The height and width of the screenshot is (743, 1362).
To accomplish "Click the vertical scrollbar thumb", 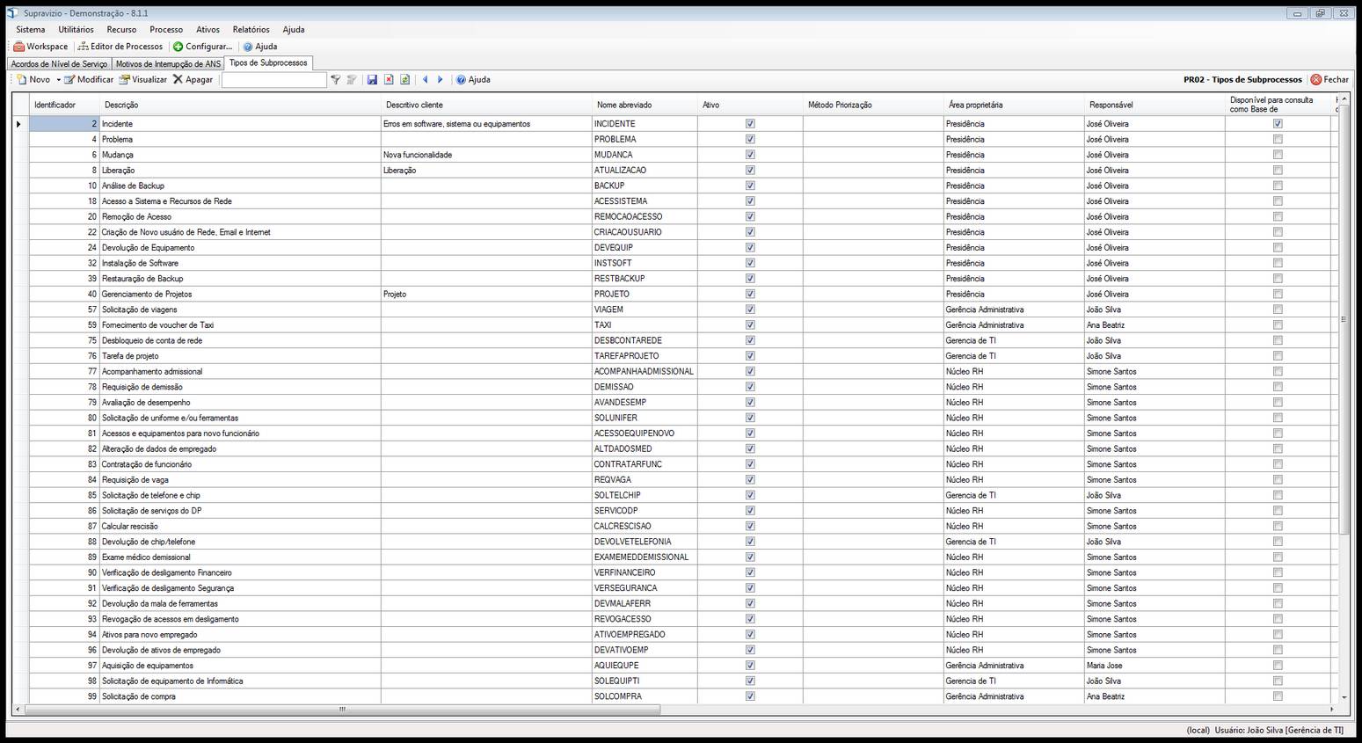I will pos(1344,319).
